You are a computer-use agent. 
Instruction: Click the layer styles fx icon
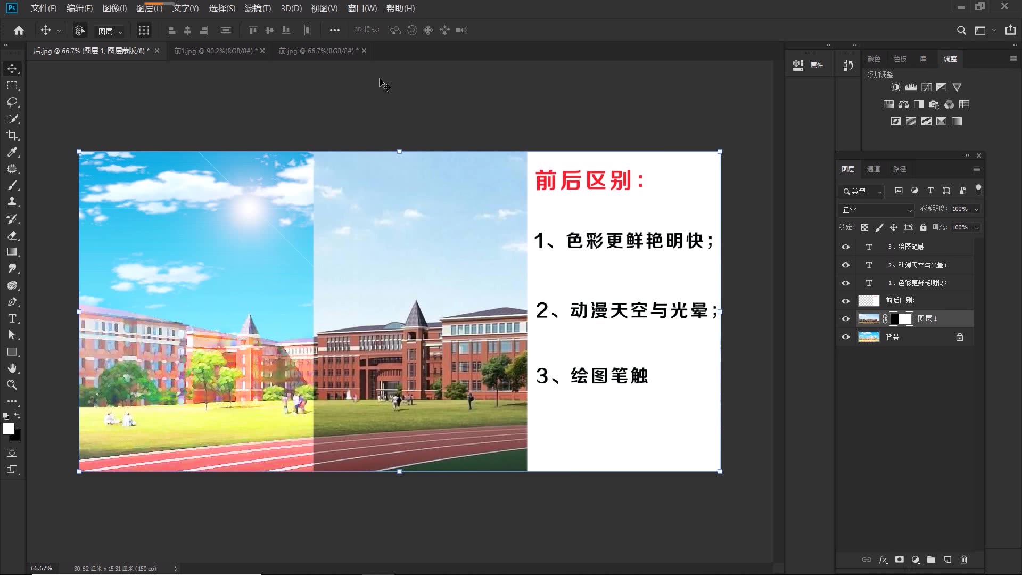pos(883,560)
